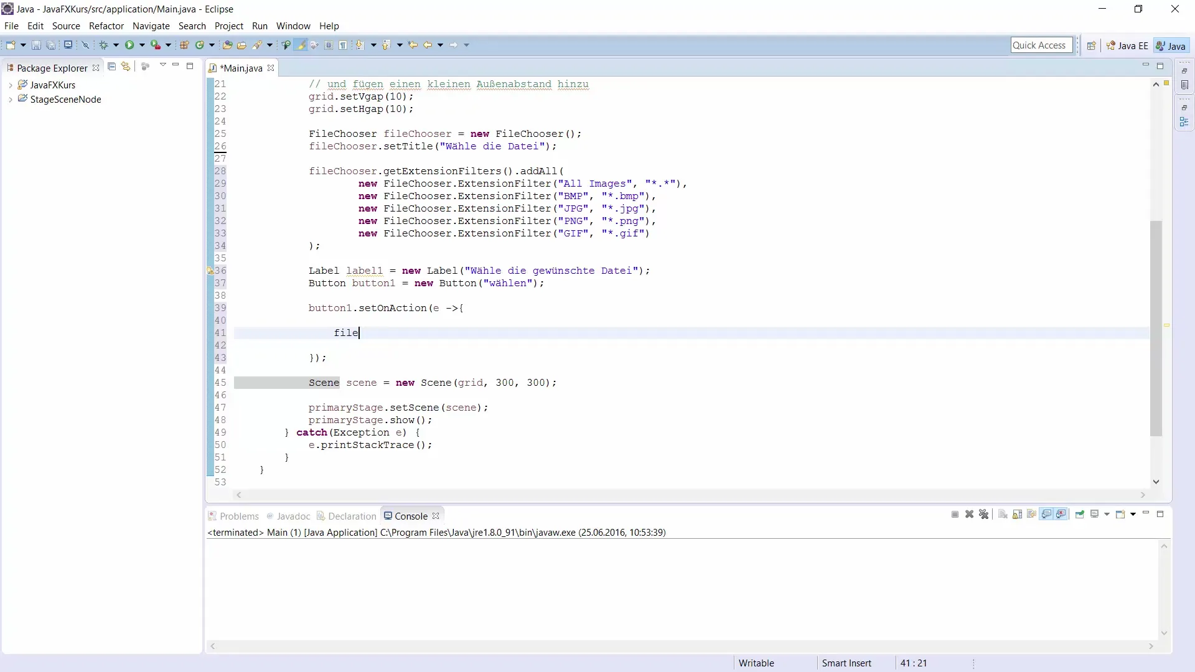Image resolution: width=1195 pixels, height=672 pixels.
Task: Toggle Mark Occurrences highlighter icon
Action: (301, 45)
